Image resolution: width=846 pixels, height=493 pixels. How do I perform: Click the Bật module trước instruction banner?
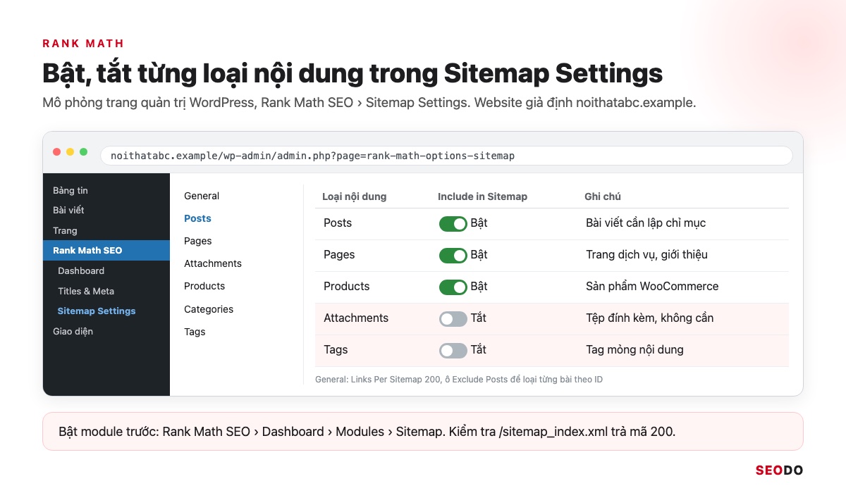(x=423, y=431)
